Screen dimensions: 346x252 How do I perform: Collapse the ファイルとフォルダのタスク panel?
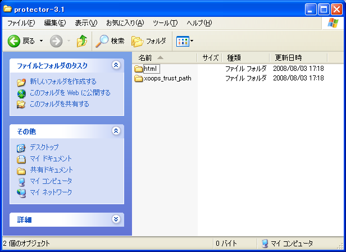(x=116, y=65)
